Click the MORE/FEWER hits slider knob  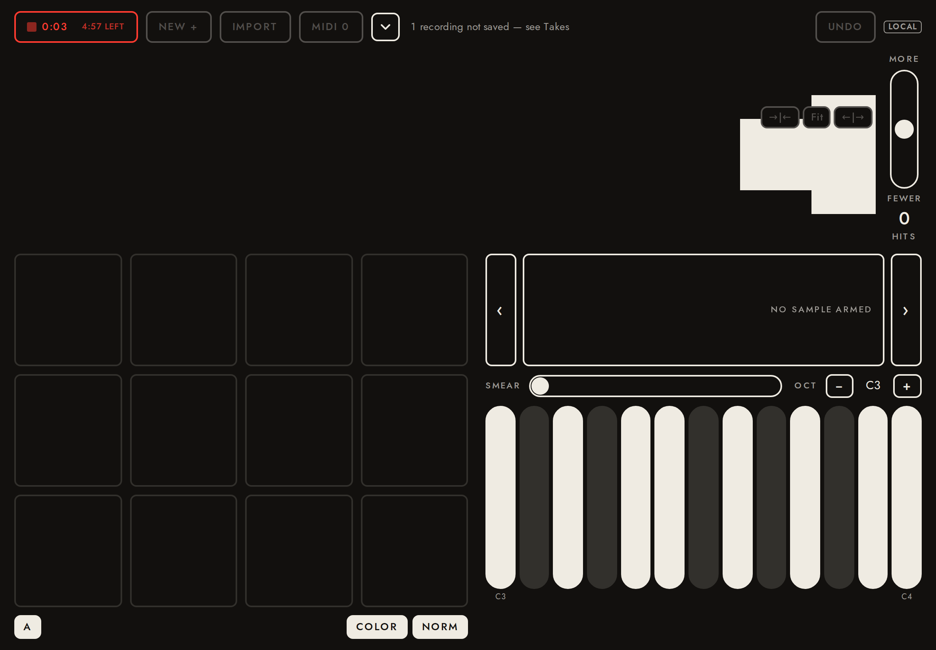pos(904,129)
